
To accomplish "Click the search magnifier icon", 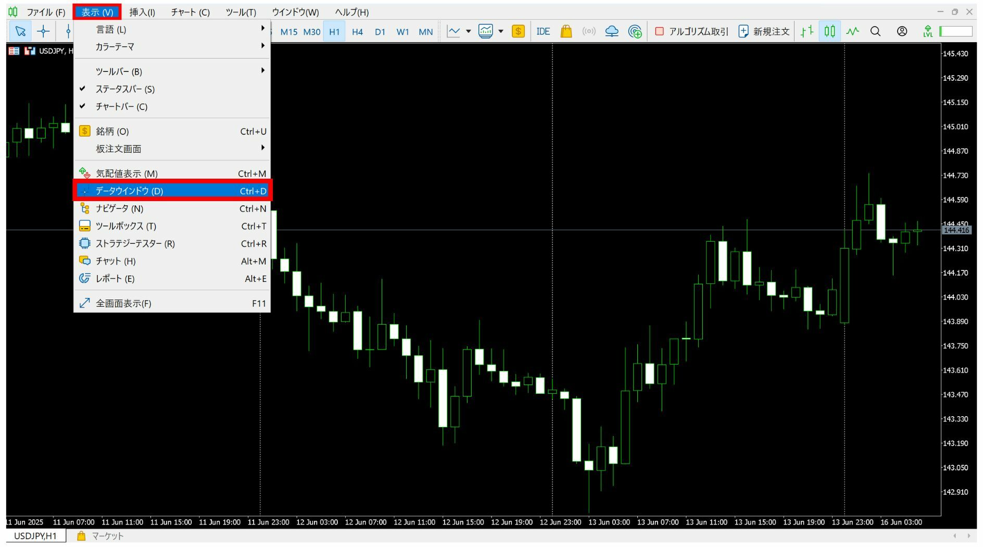I will pos(875,31).
